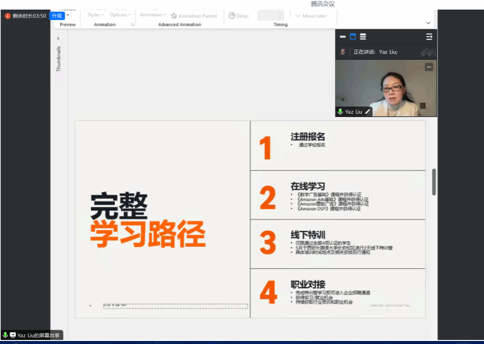Click the red info icon beside remaining time
This screenshot has height=344, width=484.
pyautogui.click(x=8, y=16)
